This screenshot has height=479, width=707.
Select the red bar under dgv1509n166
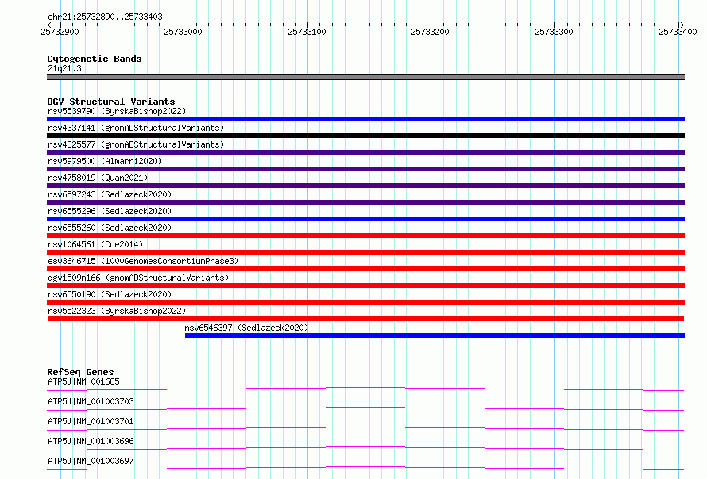365,285
